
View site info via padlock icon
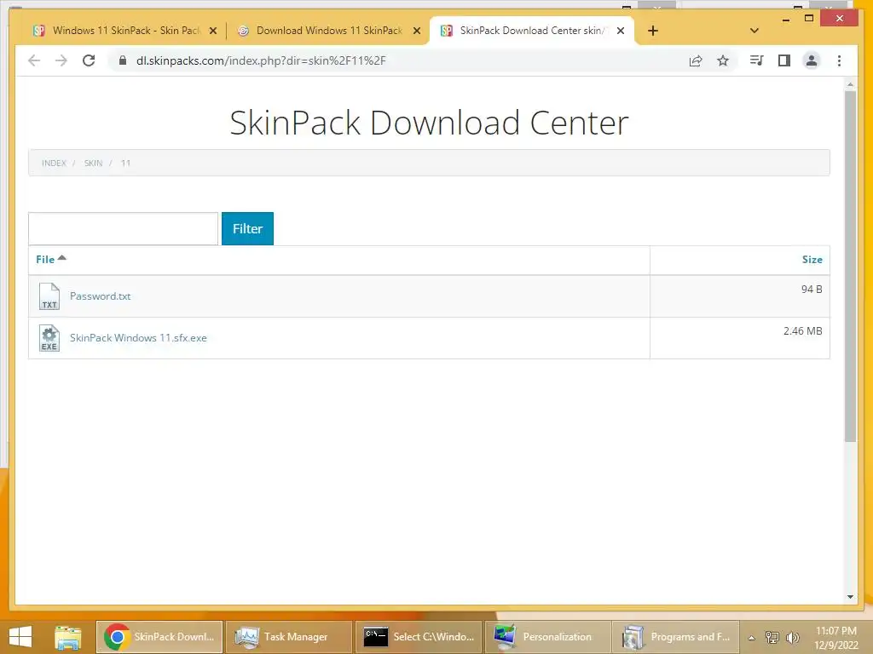123,60
